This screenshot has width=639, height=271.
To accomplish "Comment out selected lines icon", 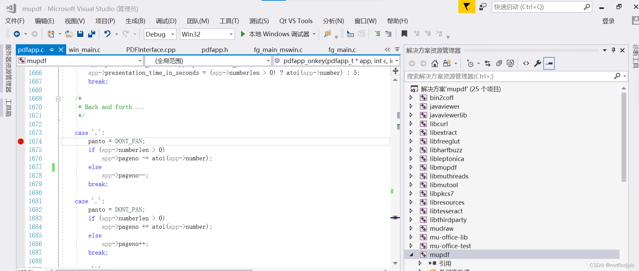I will pos(377,34).
